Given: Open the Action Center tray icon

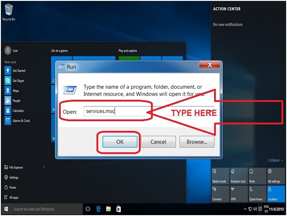Looking at the screenshot, I should click(x=260, y=209).
